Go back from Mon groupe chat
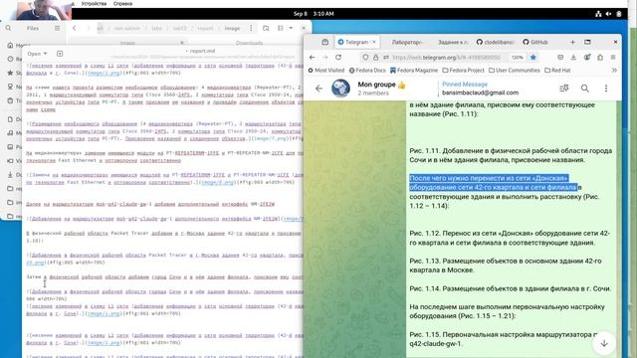 click(318, 89)
